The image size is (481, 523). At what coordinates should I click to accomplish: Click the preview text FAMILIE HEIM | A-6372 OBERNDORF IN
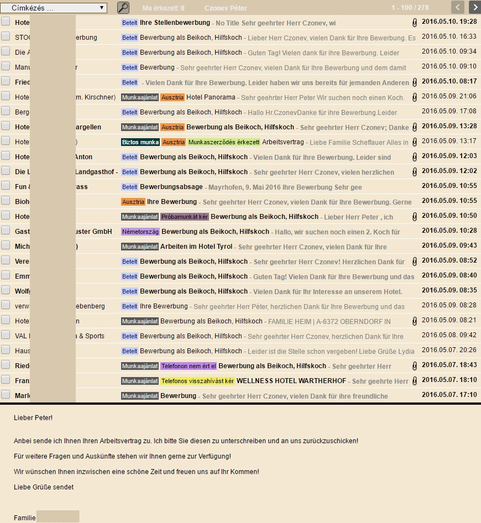[329, 322]
